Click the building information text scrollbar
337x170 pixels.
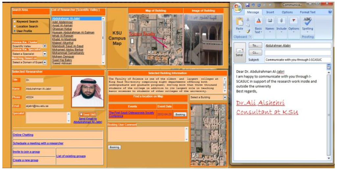(x=225, y=85)
